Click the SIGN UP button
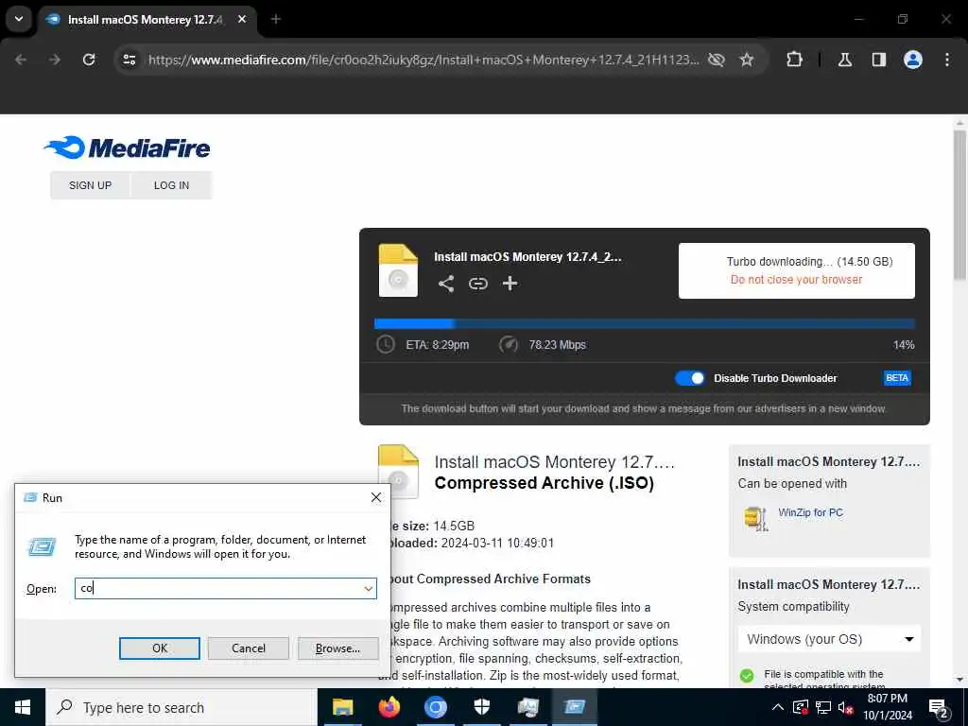 click(90, 185)
